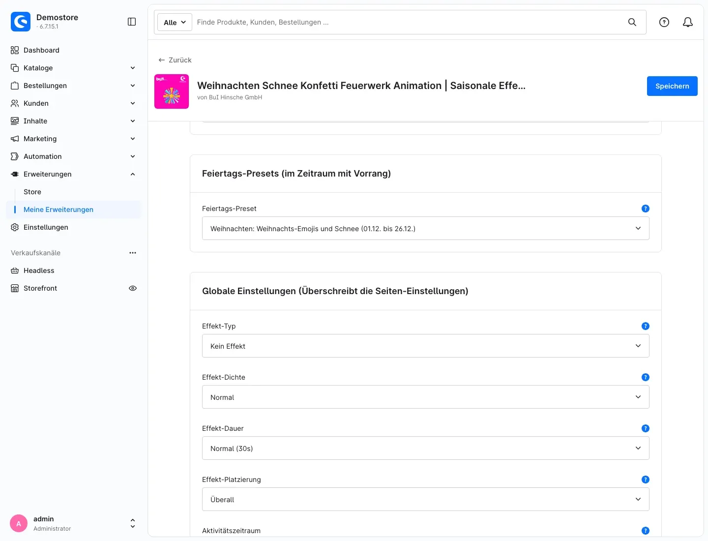Open the notifications bell
Screen dimensions: 708x541
(x=688, y=22)
